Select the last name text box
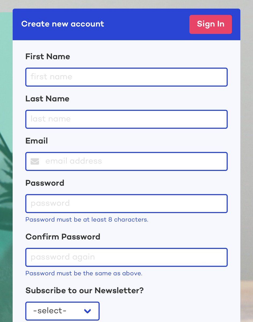This screenshot has width=253, height=322. coord(126,119)
